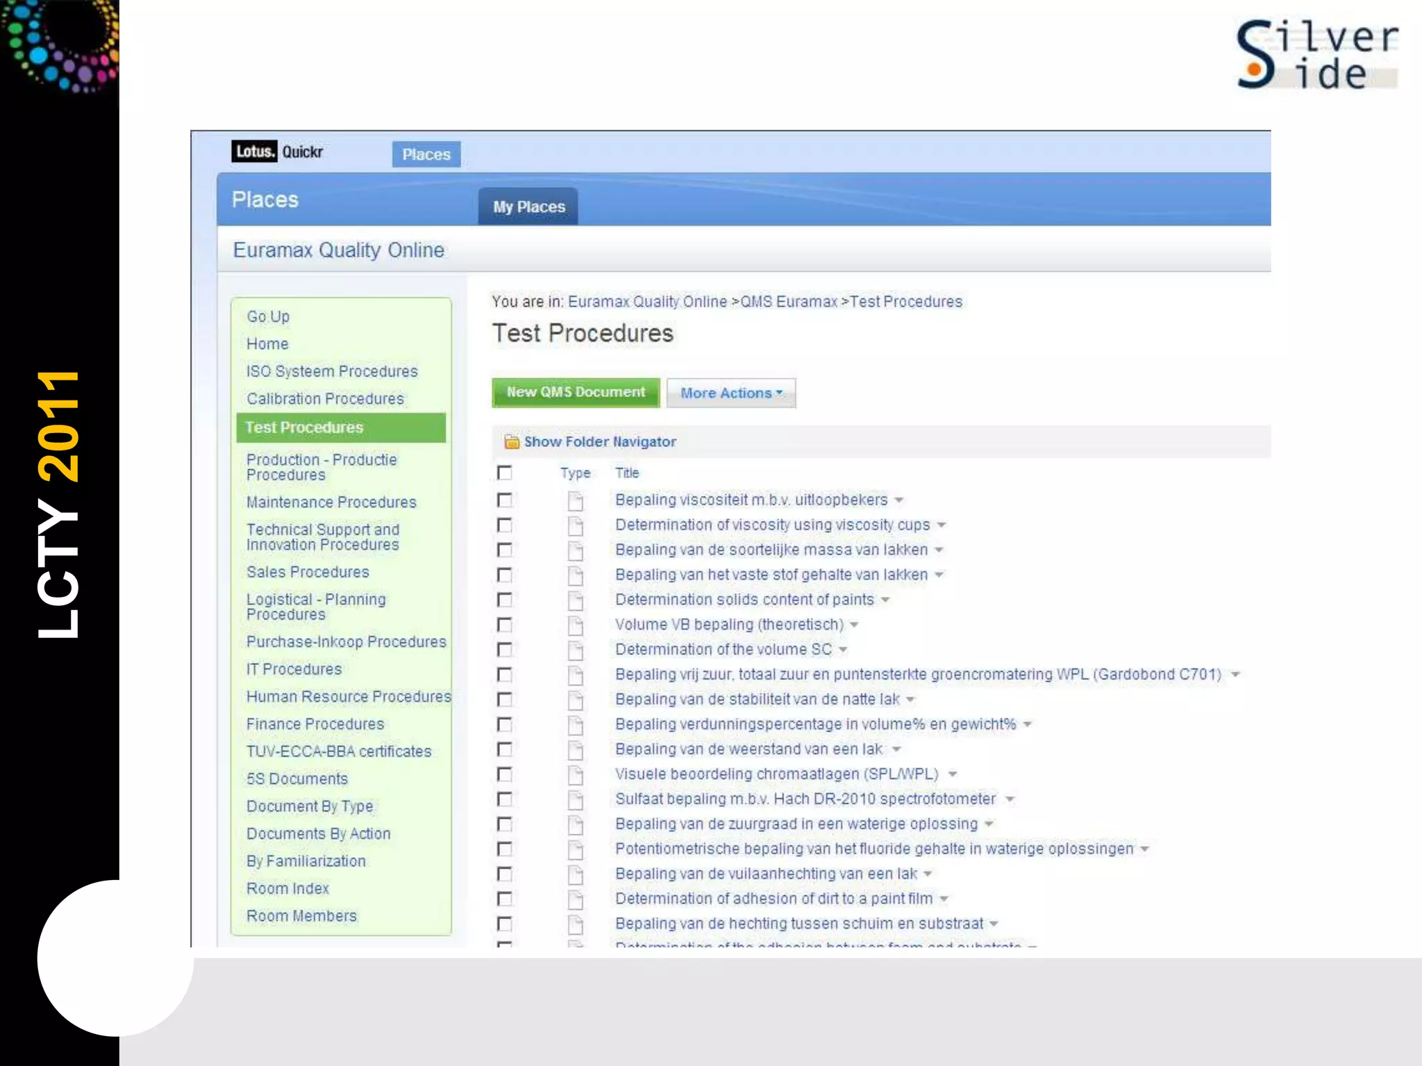
Task: Toggle the select-all checkbox in header row
Action: (x=505, y=473)
